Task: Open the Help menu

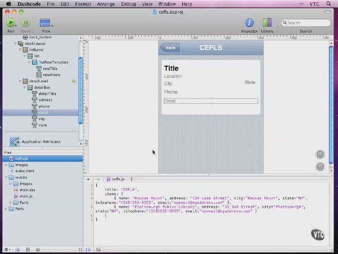Action: (x=186, y=4)
